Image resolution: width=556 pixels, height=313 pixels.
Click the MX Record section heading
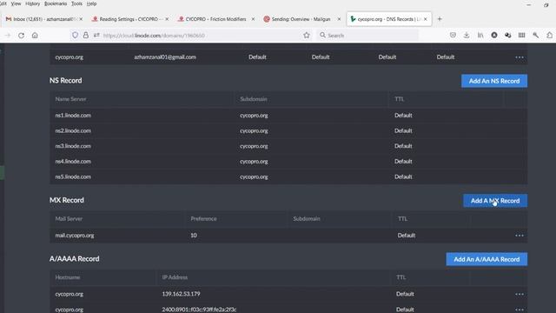(x=67, y=200)
